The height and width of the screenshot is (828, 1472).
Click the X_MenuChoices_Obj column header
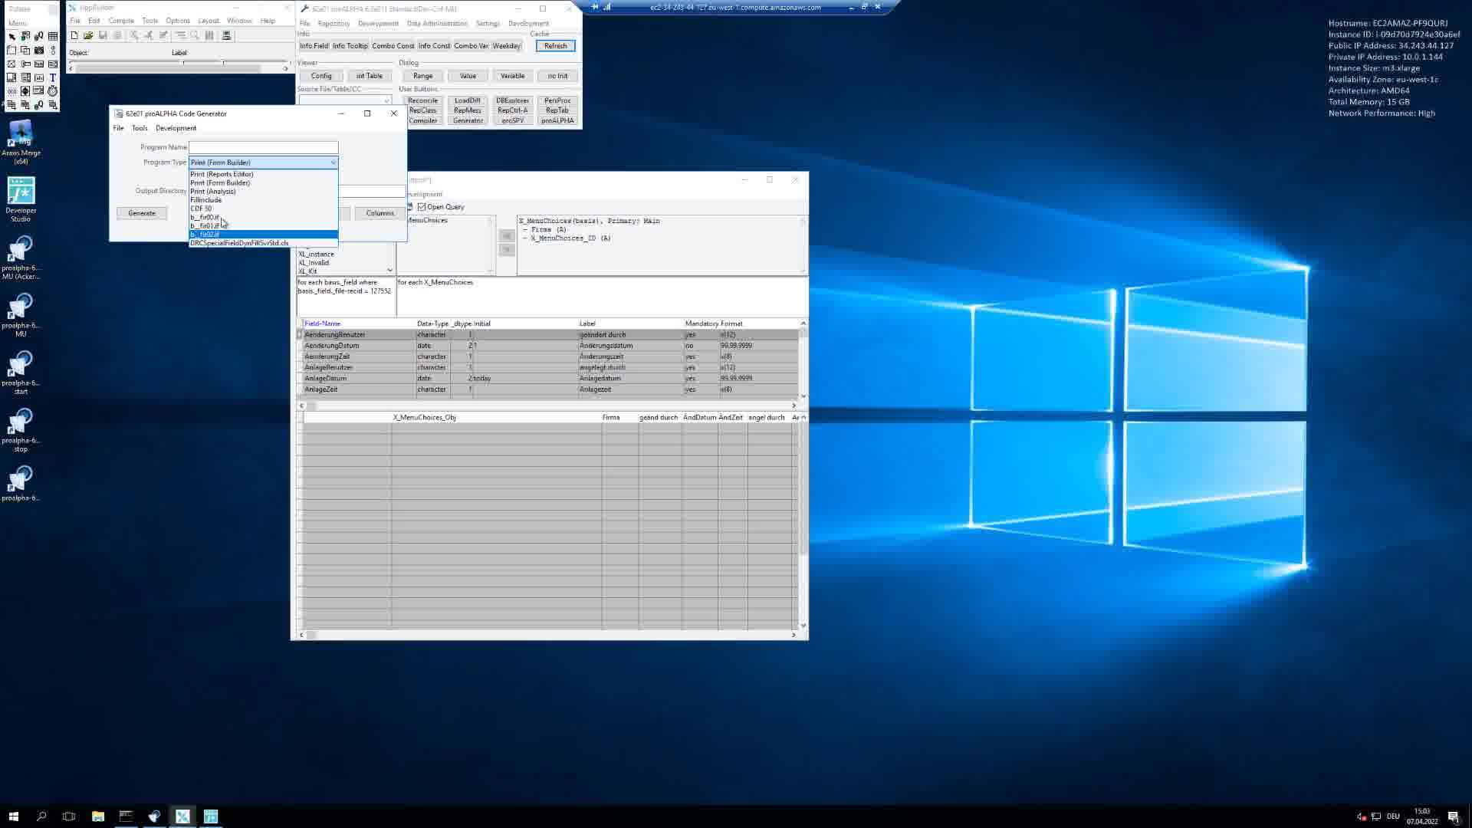424,418
